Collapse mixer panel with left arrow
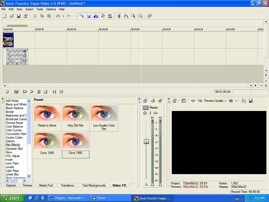269x202 pixels. click(x=139, y=102)
